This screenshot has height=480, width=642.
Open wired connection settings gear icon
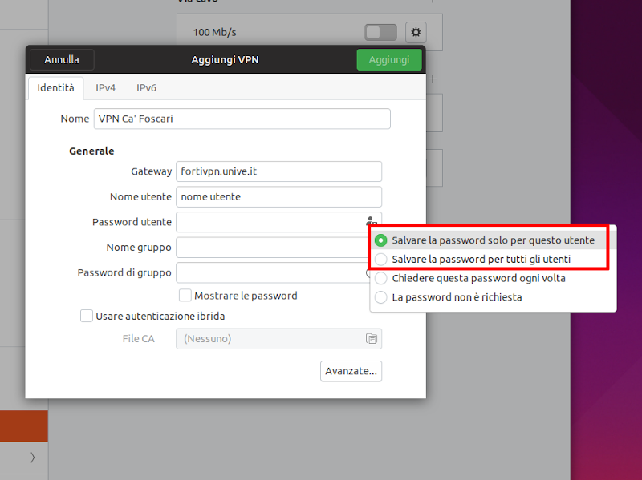[x=416, y=32]
